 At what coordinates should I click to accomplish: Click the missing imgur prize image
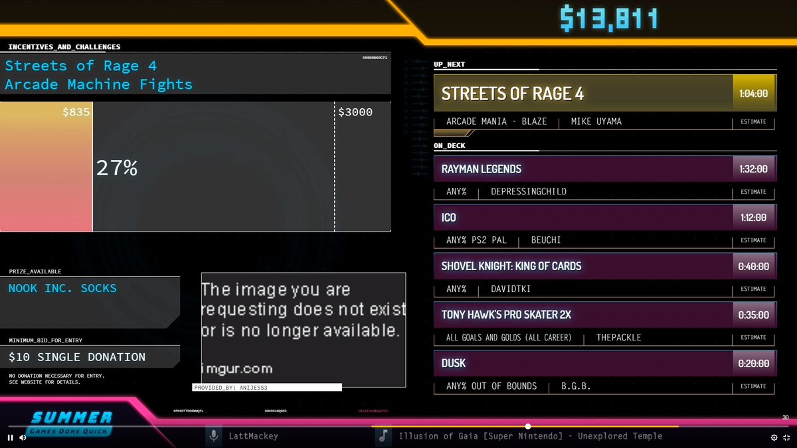(x=304, y=330)
